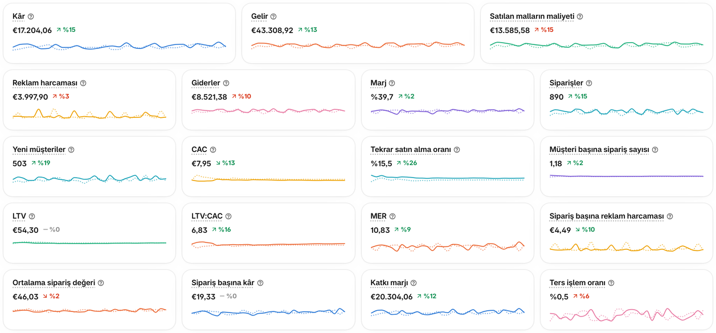Viewport: 716px width, 333px height.
Task: Click the Marj value %39,7
Action: coord(382,97)
